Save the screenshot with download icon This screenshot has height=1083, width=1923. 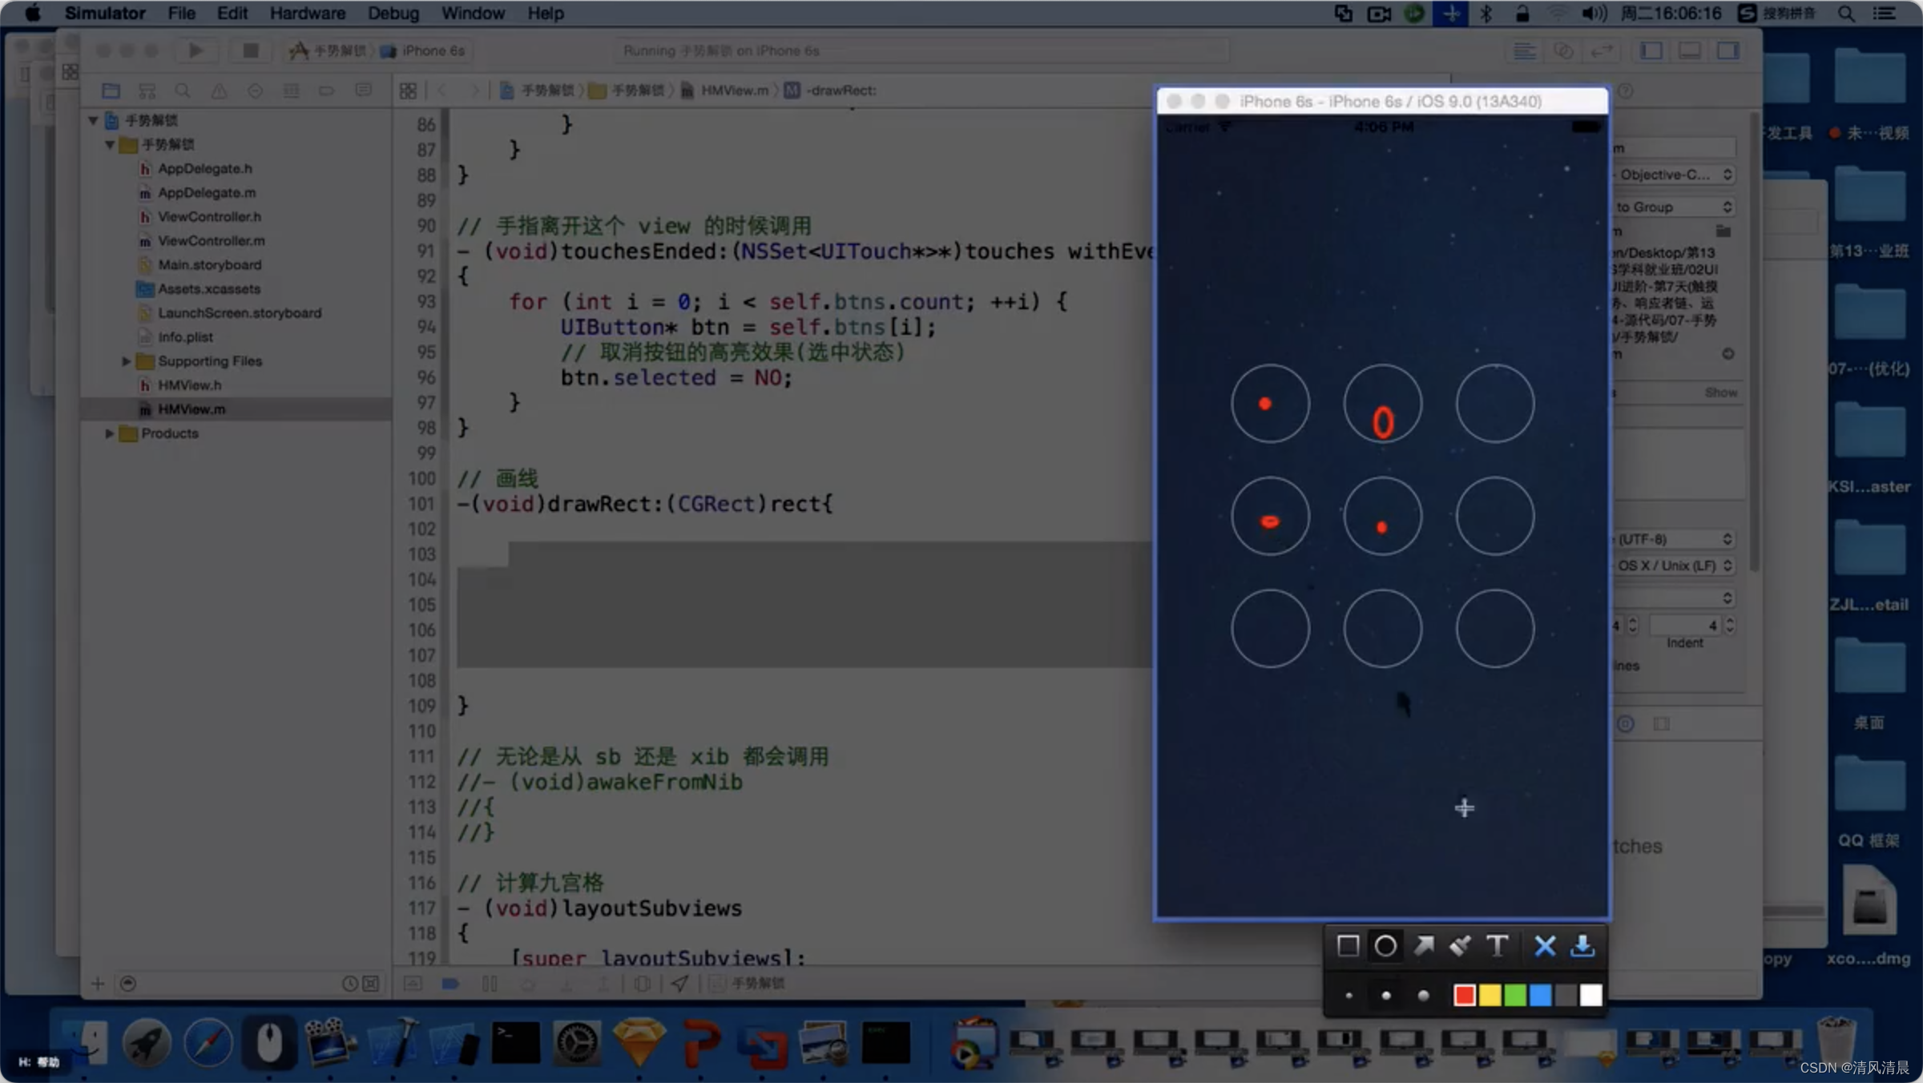point(1582,946)
